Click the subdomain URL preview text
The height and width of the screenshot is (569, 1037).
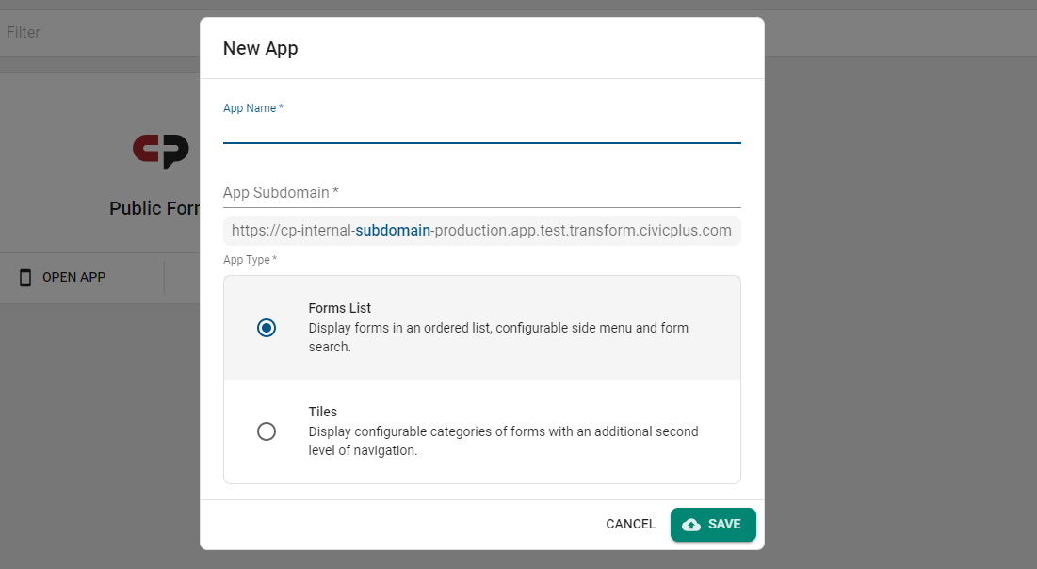(x=481, y=230)
